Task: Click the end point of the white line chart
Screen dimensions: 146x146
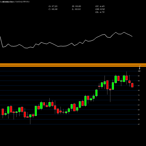Action: tap(132, 36)
